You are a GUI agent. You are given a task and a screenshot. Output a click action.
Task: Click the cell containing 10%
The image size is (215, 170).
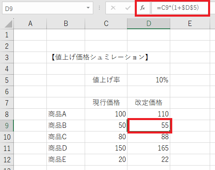click(x=149, y=80)
